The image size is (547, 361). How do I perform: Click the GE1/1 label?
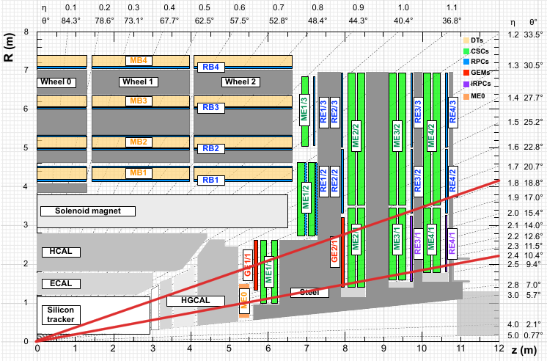[x=248, y=265]
